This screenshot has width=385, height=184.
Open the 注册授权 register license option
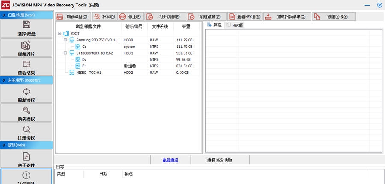click(x=26, y=131)
